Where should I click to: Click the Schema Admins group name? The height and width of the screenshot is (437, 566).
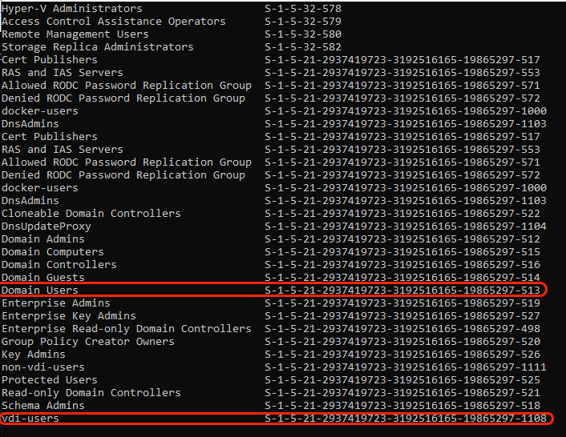42,406
